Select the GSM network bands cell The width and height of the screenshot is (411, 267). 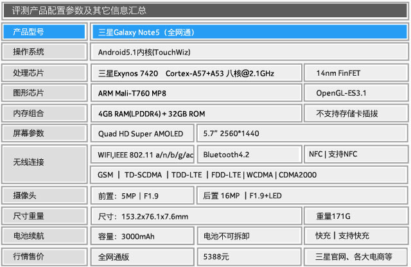click(249, 175)
